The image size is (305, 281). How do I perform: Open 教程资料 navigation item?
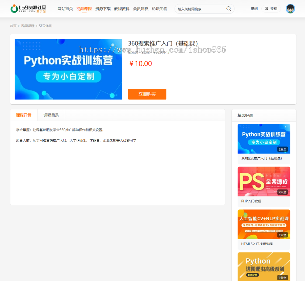pyautogui.click(x=122, y=9)
